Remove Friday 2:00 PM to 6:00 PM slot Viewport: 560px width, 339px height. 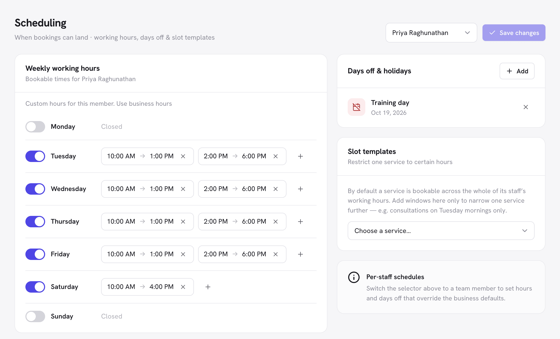276,254
